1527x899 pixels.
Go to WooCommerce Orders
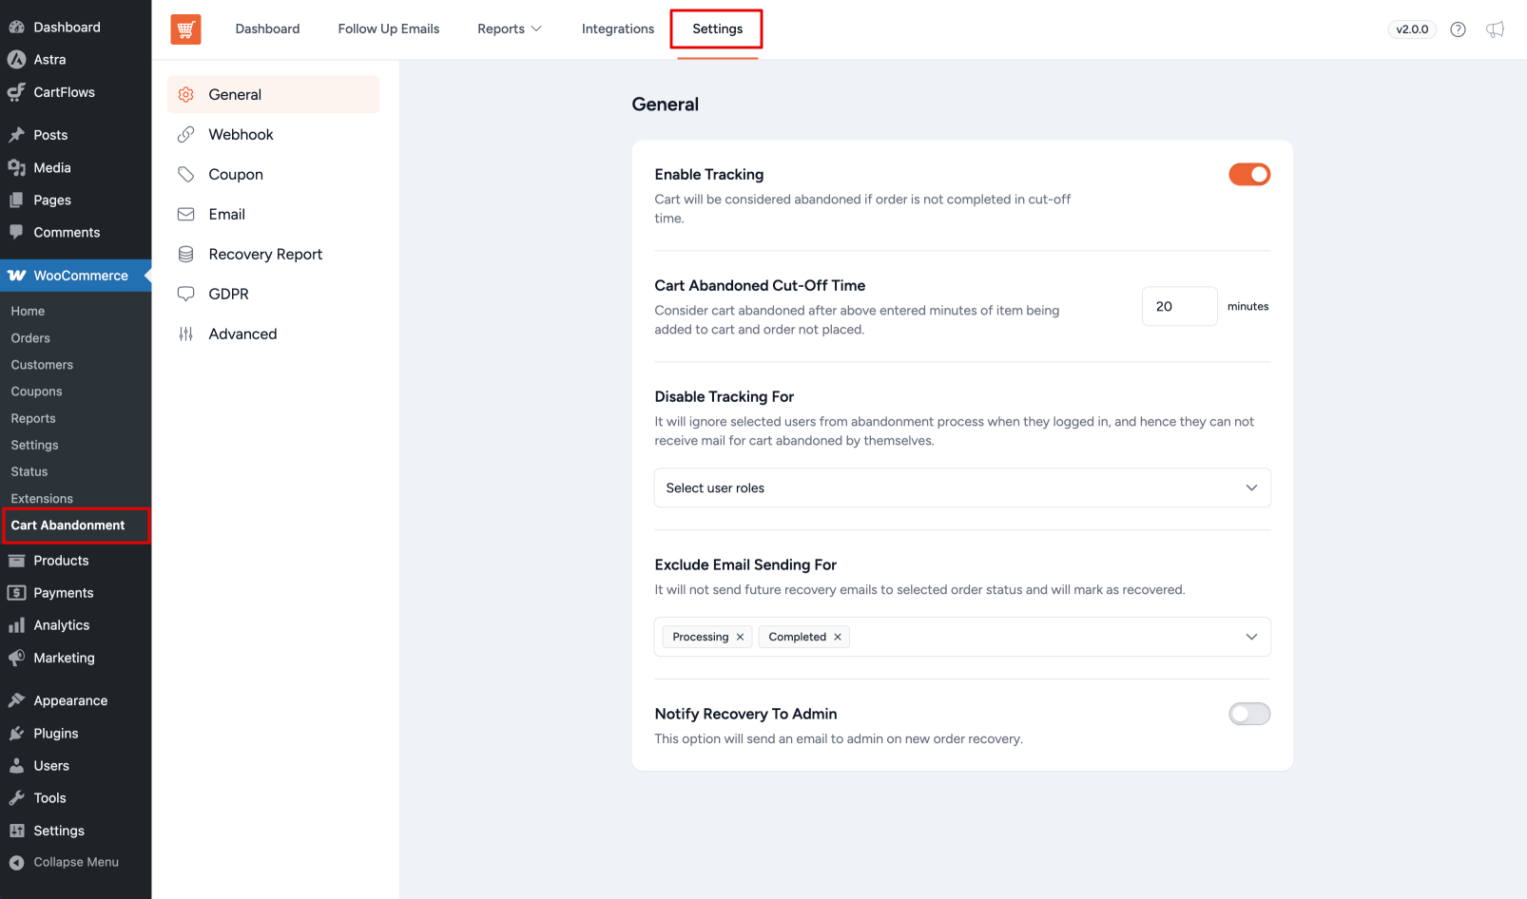30,338
